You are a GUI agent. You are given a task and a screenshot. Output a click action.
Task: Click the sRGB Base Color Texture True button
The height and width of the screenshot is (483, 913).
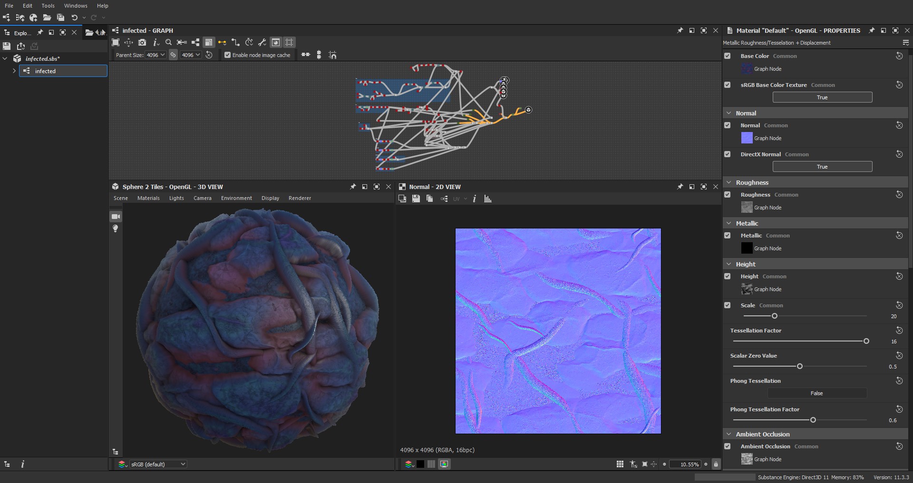click(x=822, y=97)
